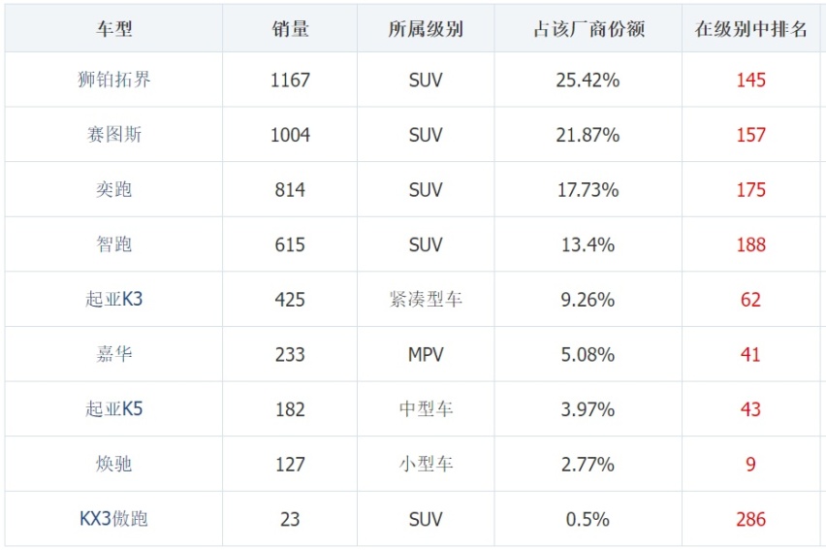The width and height of the screenshot is (826, 550).
Task: Open the 起亚K3 model link
Action: pyautogui.click(x=113, y=299)
